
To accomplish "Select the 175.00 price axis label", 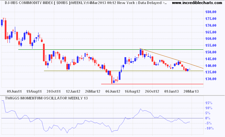I will coord(211,19).
